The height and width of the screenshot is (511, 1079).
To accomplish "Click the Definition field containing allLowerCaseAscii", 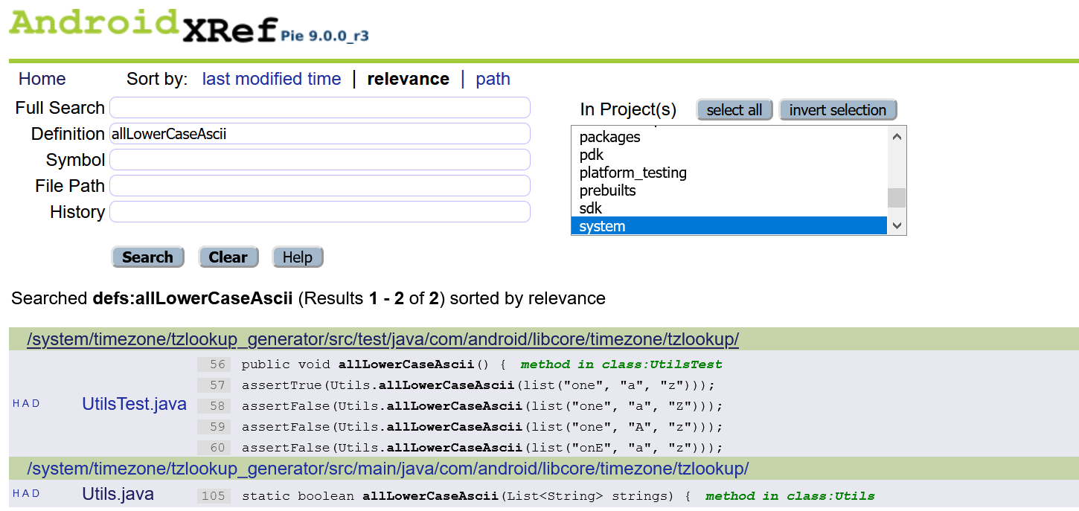I will tap(320, 134).
